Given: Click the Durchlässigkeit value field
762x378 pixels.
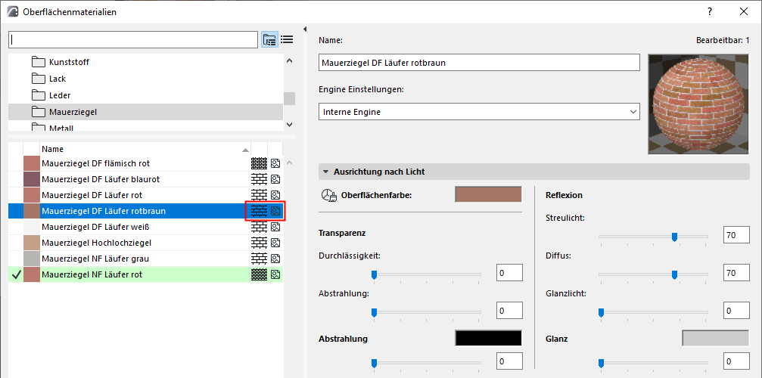Looking at the screenshot, I should (x=509, y=273).
